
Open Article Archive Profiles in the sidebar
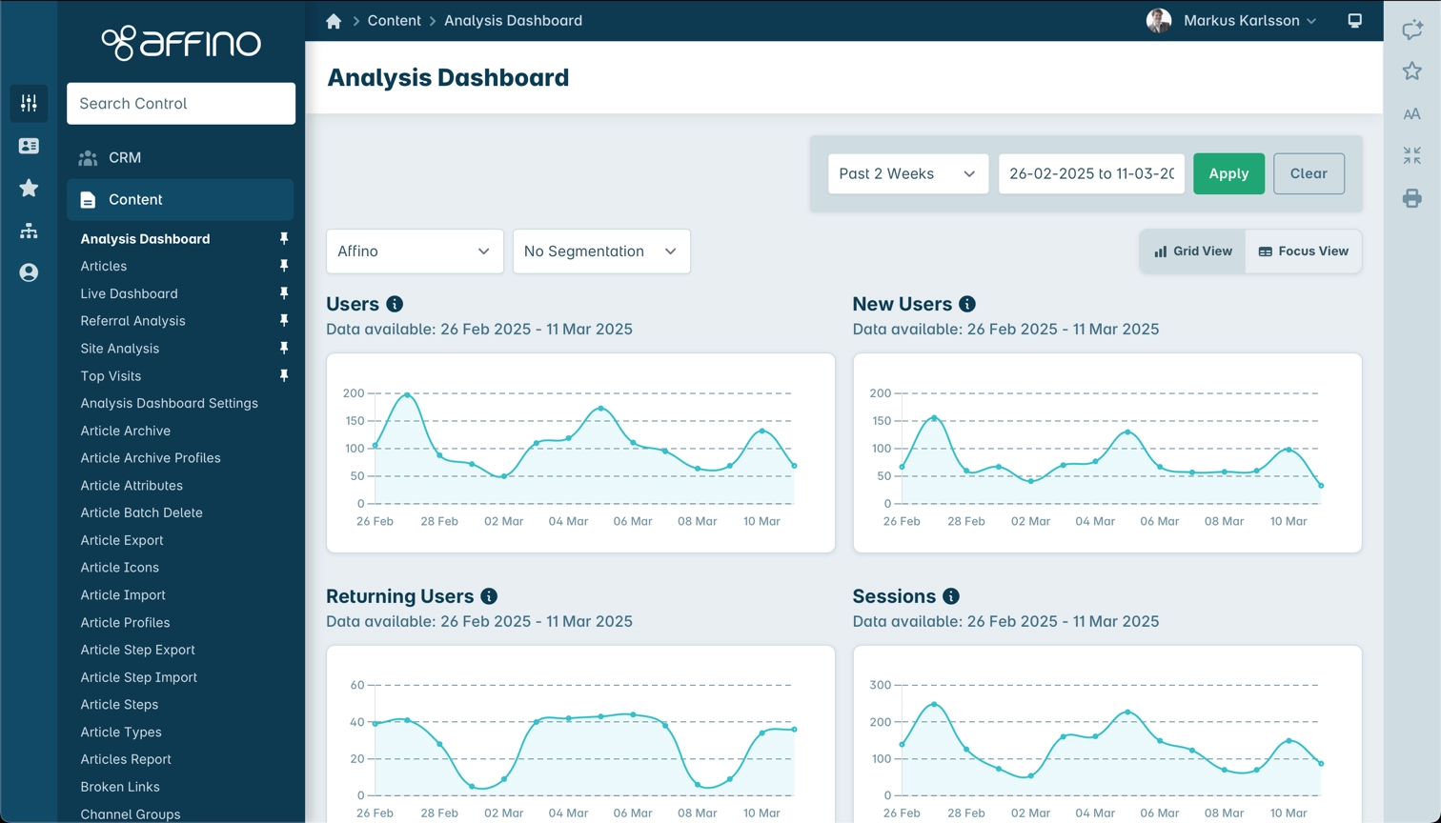(x=151, y=458)
